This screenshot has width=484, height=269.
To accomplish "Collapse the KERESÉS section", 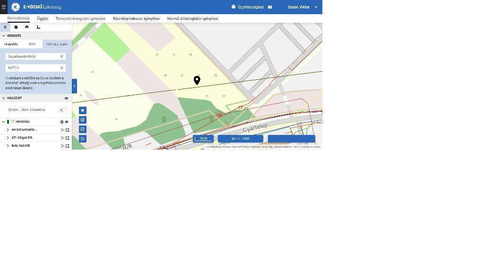I will click(4, 36).
